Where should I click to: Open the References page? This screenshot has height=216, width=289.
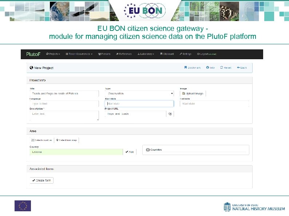pyautogui.click(x=124, y=54)
